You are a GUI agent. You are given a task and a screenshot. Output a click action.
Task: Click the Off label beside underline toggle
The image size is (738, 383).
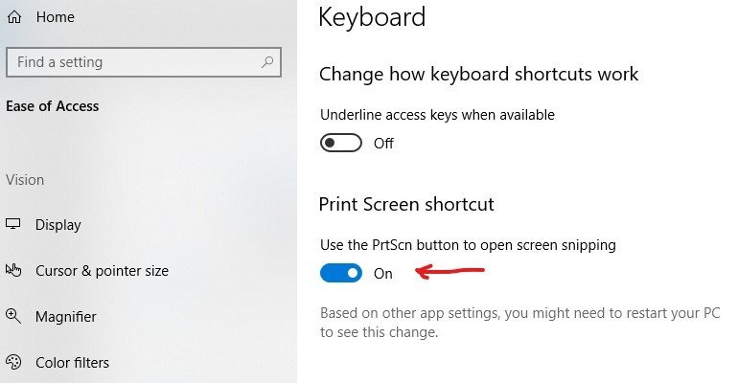[383, 144]
